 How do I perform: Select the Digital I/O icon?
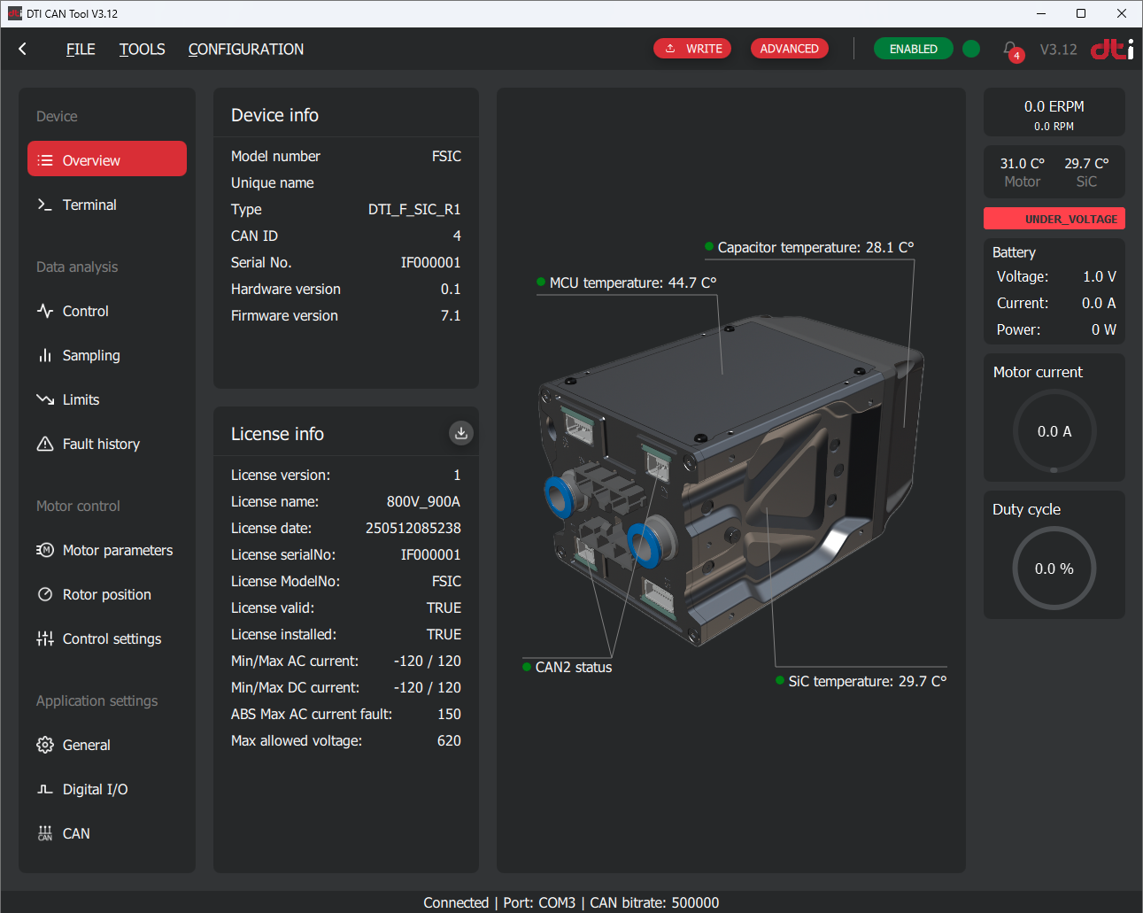click(x=45, y=789)
